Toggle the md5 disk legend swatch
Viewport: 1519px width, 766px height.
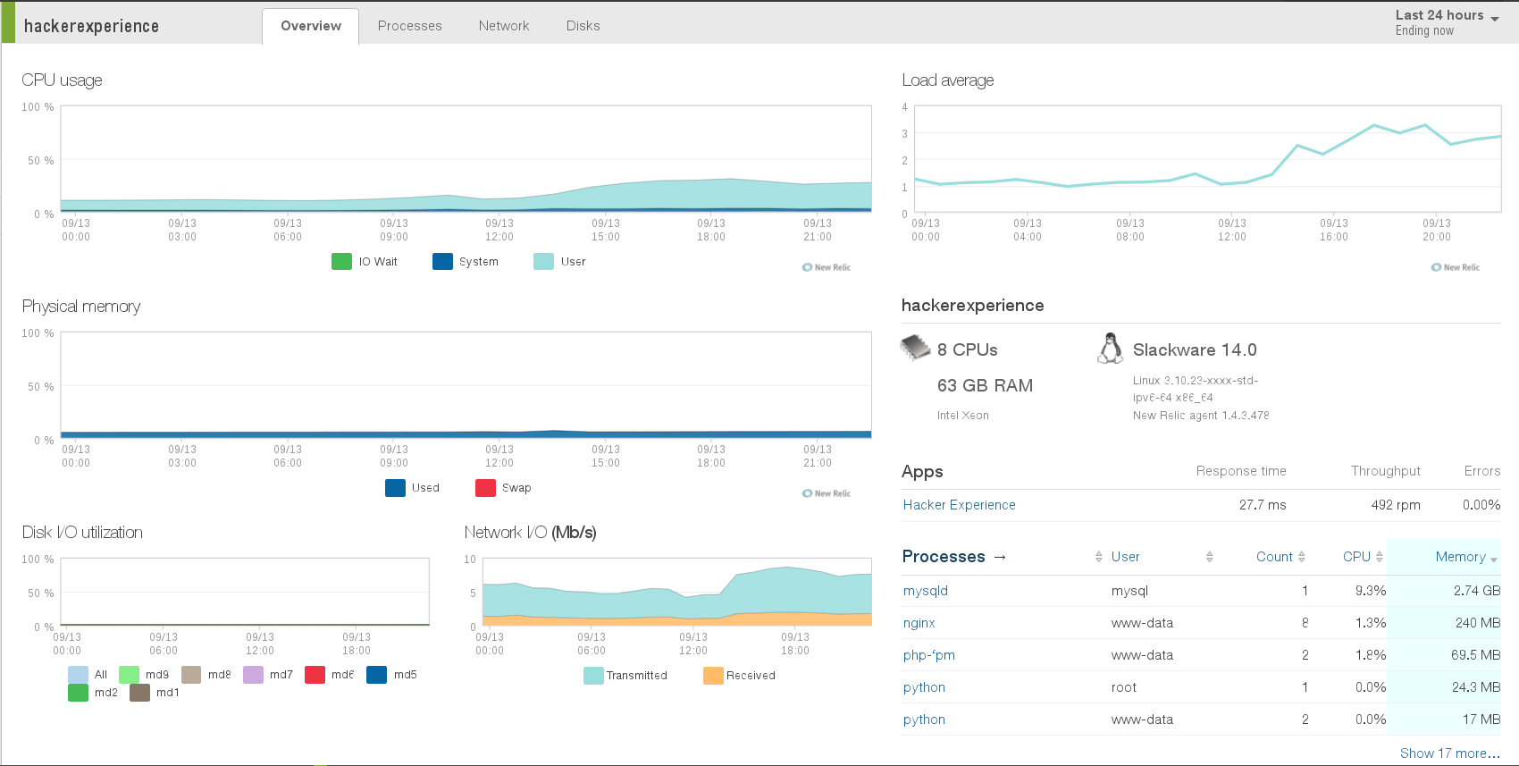(376, 674)
